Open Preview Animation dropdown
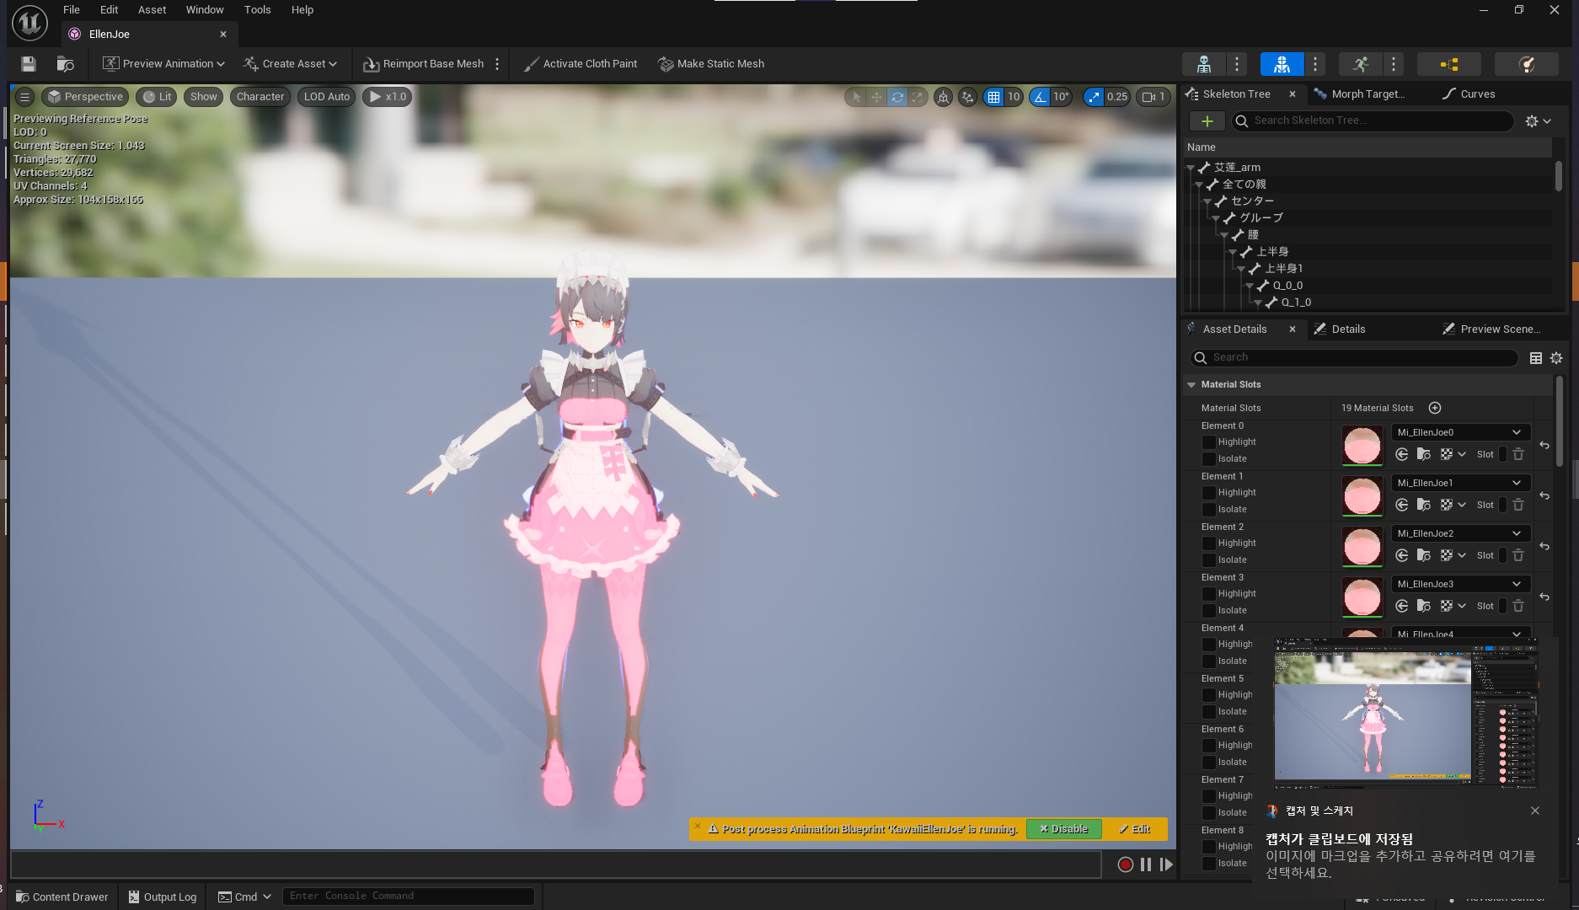Screen dimensions: 1579x910 (164, 64)
